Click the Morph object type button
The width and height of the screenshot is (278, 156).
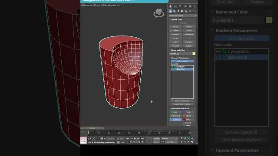click(175, 27)
